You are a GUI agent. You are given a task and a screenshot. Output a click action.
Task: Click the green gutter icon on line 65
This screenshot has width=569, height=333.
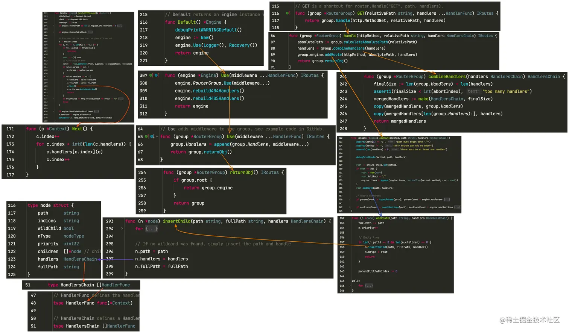pos(146,136)
